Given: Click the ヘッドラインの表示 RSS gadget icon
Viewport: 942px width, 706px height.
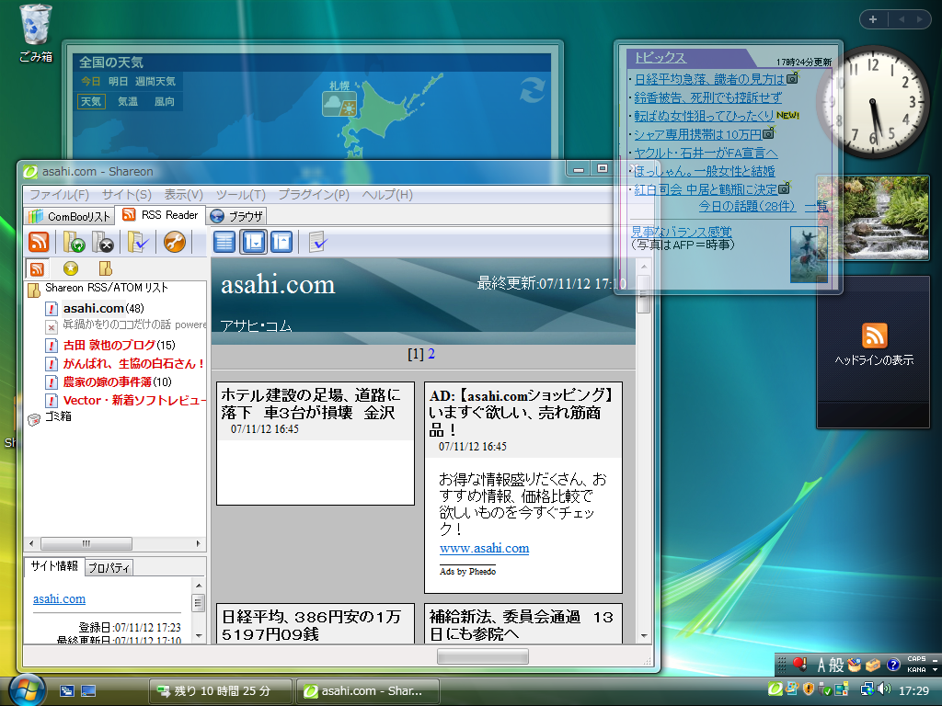Looking at the screenshot, I should click(x=874, y=336).
